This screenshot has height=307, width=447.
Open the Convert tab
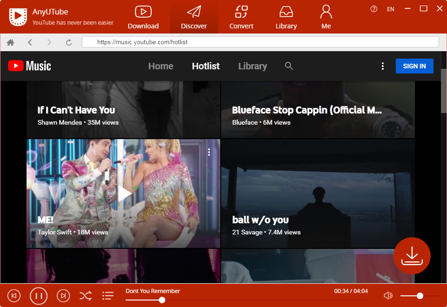pos(241,17)
